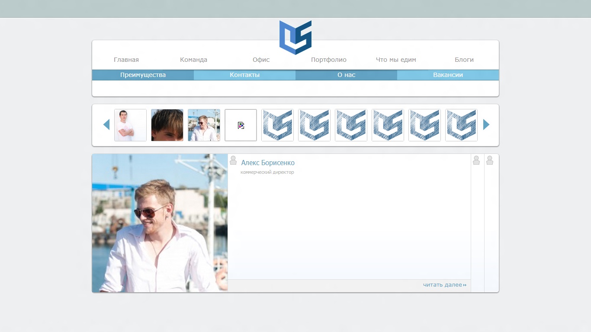Go to Что мы едим

tap(396, 60)
